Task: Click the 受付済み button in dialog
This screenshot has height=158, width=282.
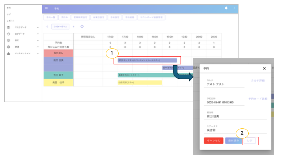Action: (233, 140)
